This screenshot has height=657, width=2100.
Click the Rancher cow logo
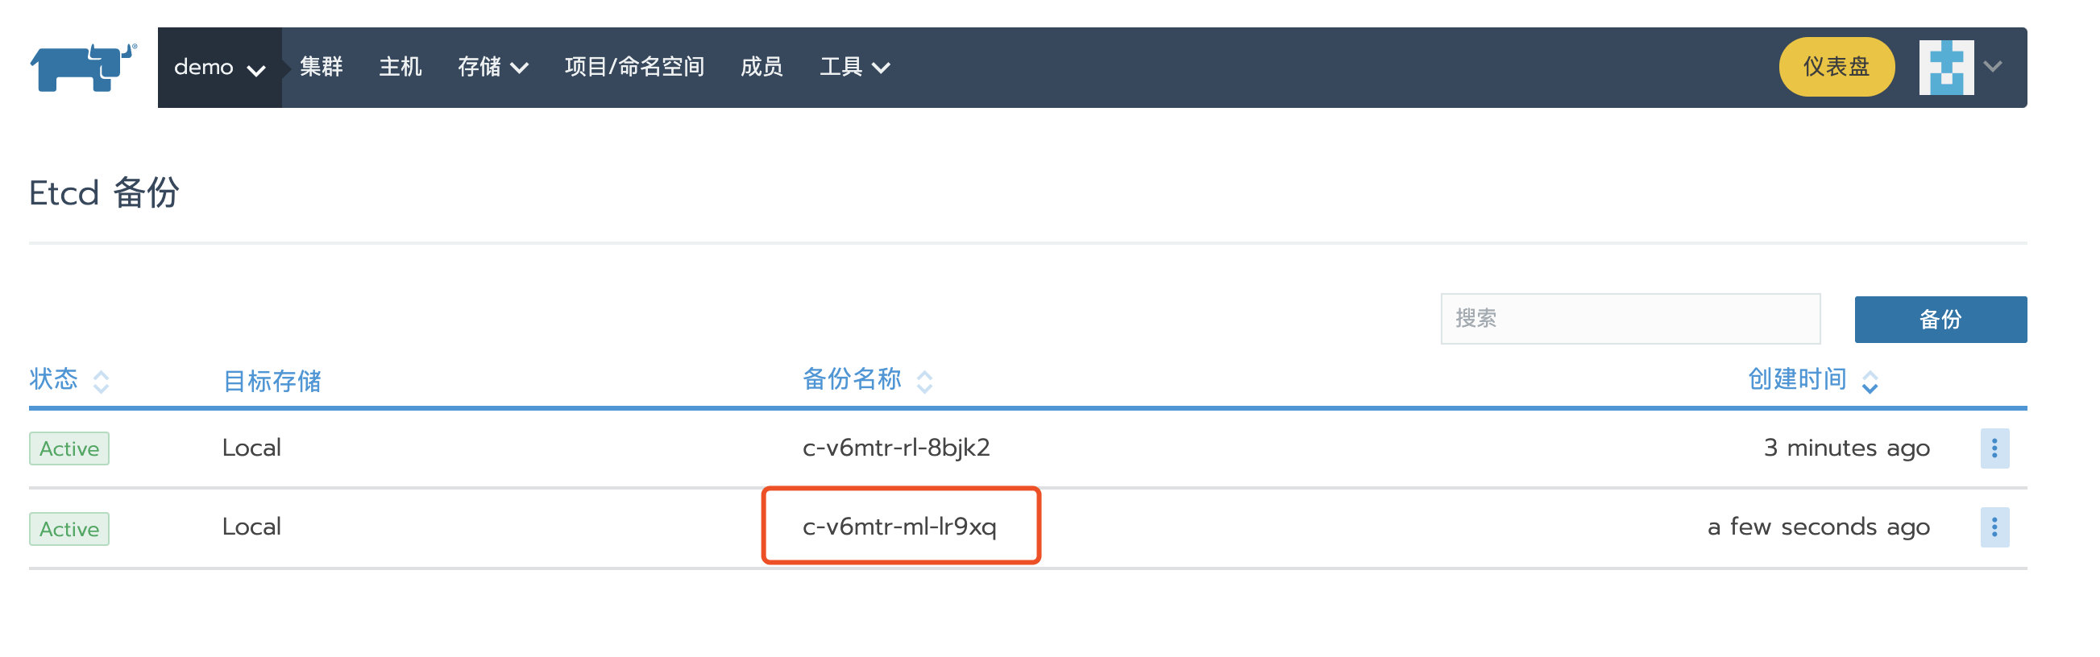click(83, 68)
